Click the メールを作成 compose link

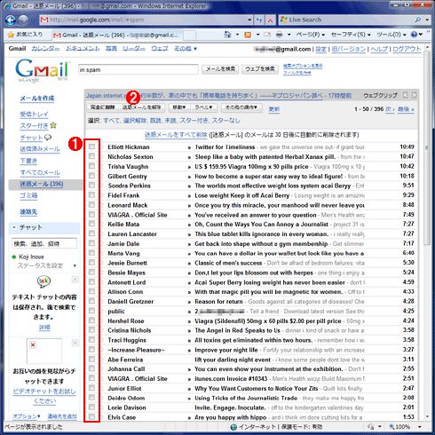tap(37, 99)
